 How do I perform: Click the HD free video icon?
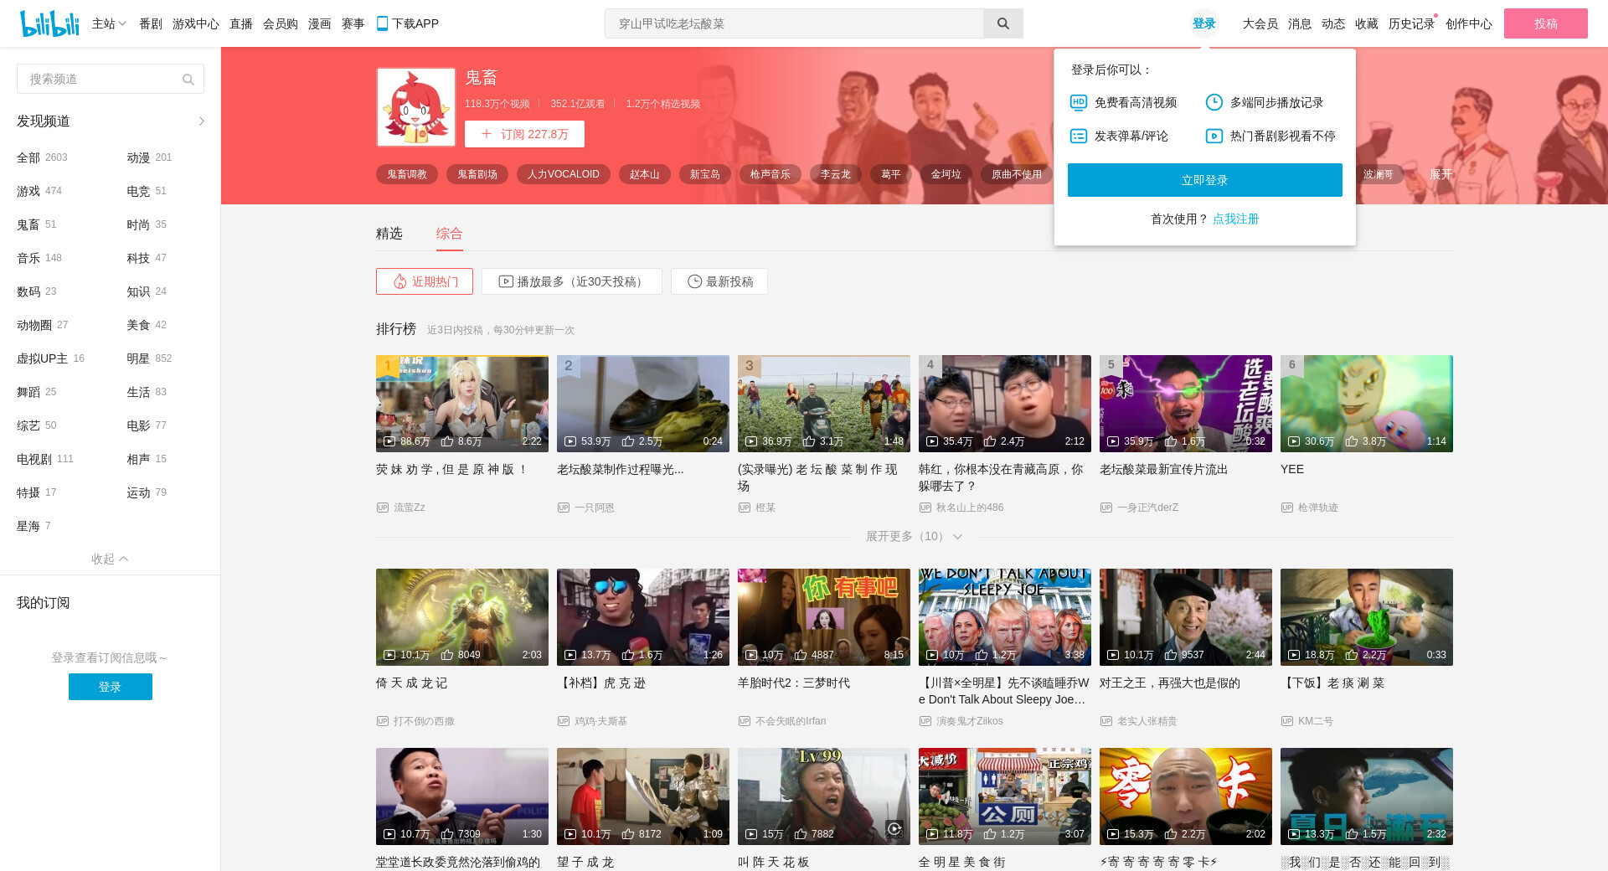[x=1079, y=102]
